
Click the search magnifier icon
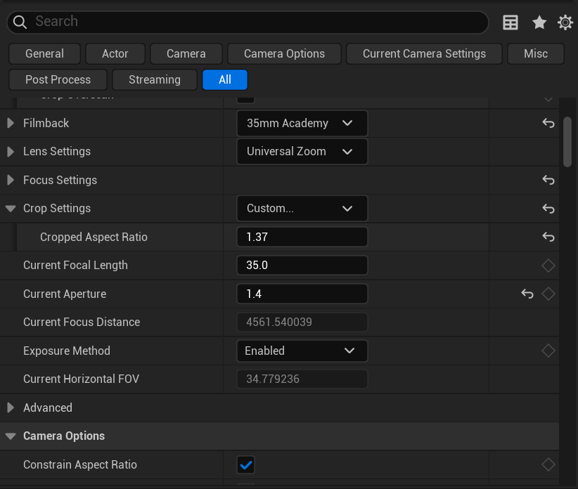(20, 22)
